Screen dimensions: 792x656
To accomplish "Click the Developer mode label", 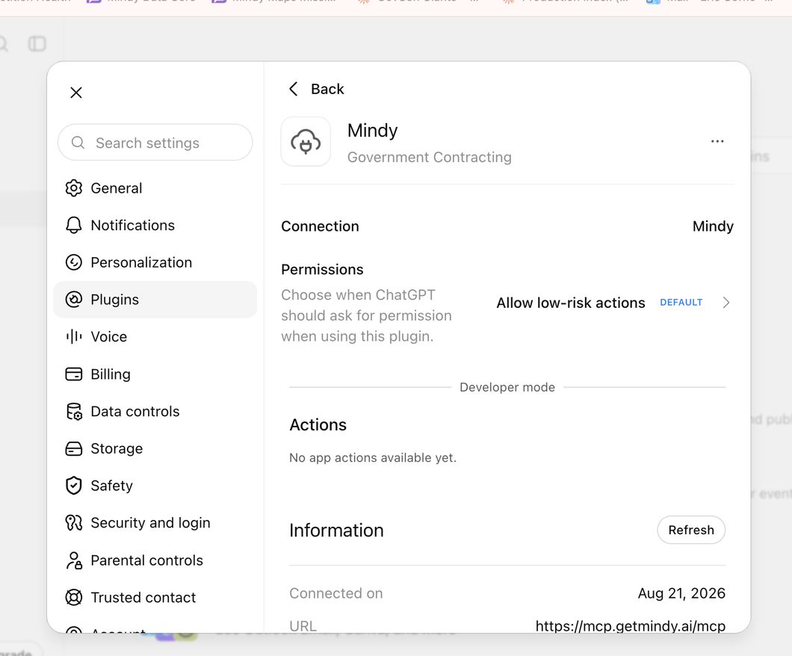I will pos(507,387).
